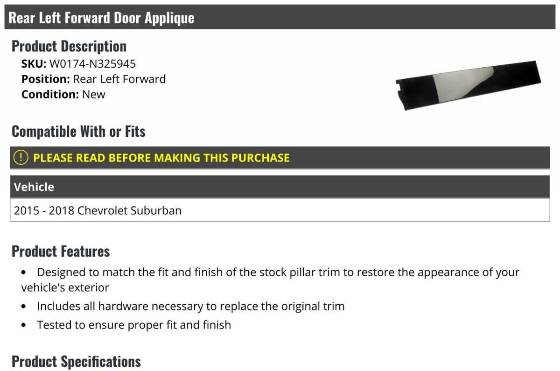The width and height of the screenshot is (560, 371).
Task: Click the Vehicle table header
Action: coord(280,187)
